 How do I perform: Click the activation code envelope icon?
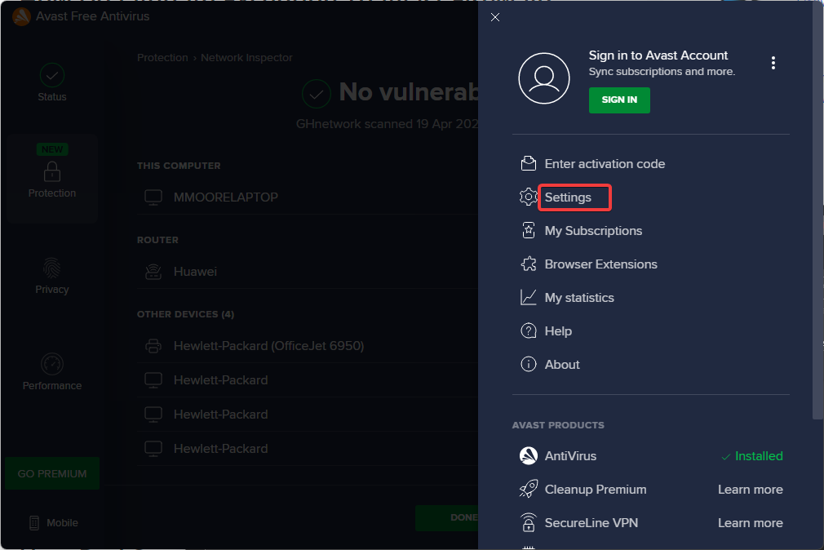pyautogui.click(x=529, y=164)
